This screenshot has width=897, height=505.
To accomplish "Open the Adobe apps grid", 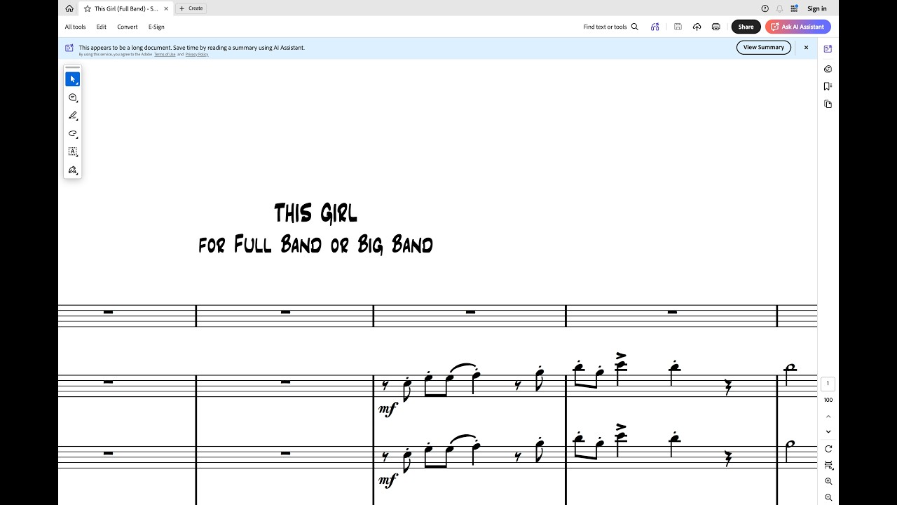I will click(794, 8).
